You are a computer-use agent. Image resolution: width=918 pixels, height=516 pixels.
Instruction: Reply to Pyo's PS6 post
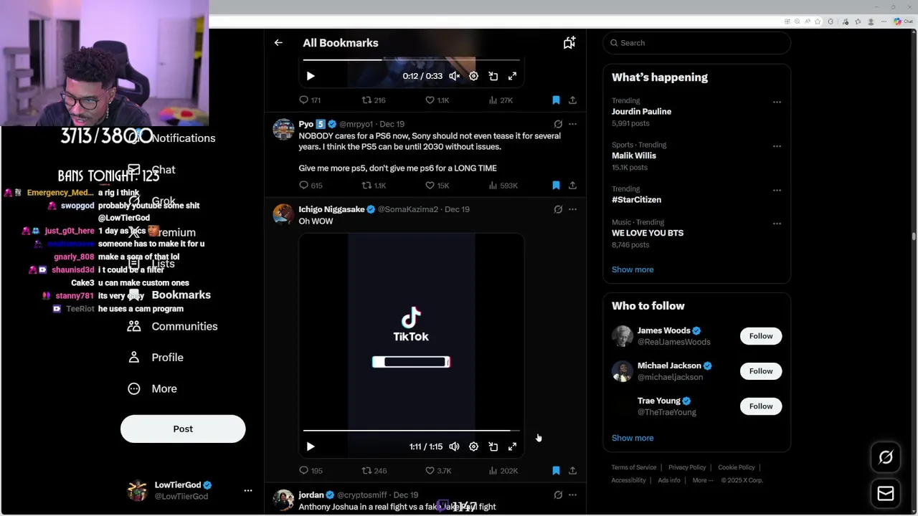(311, 186)
